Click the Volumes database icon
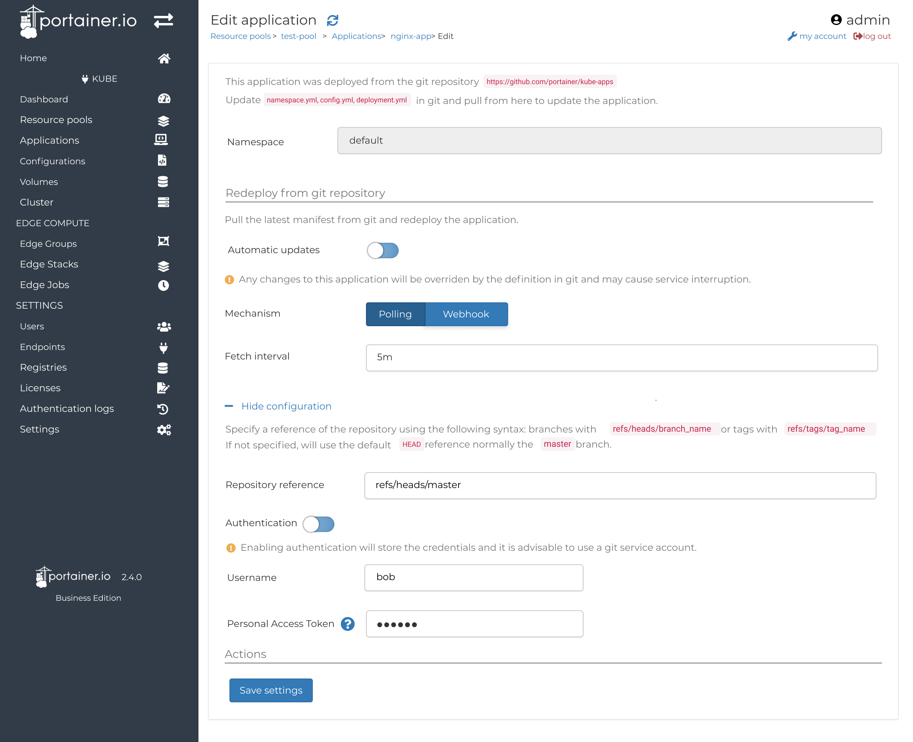This screenshot has height=742, width=913. [162, 181]
